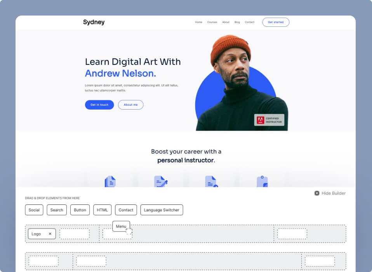Pick the Button element chip

click(x=80, y=210)
